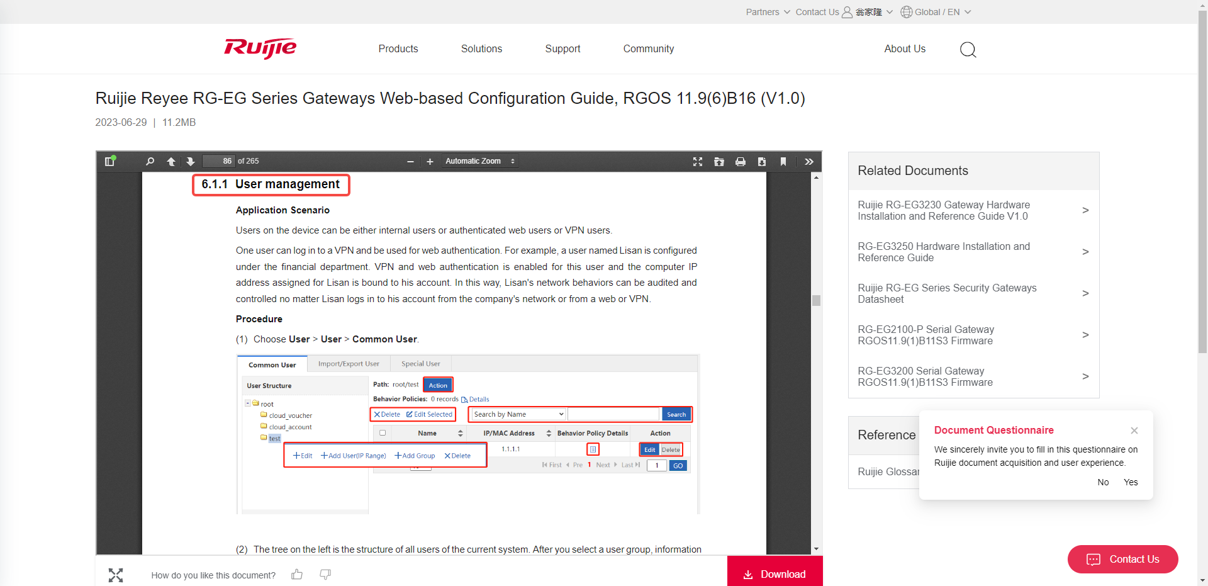The height and width of the screenshot is (586, 1208).
Task: Open the Global / EN language selector
Action: pyautogui.click(x=942, y=12)
